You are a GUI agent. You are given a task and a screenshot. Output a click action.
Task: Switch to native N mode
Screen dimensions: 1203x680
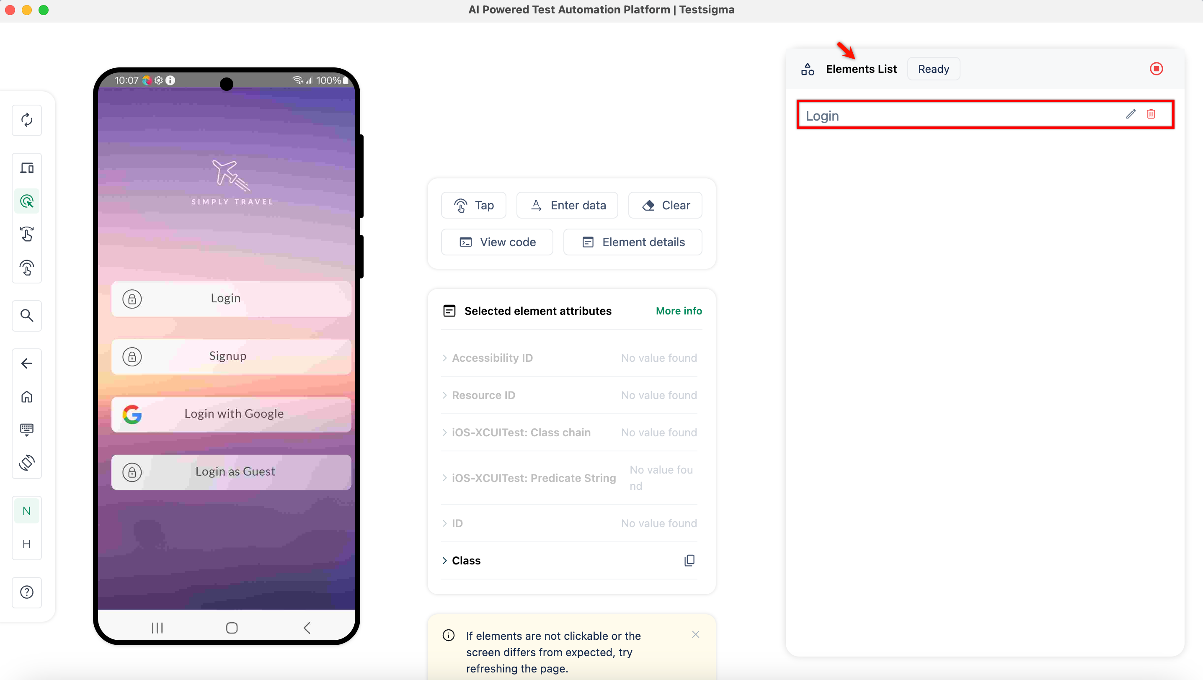point(27,511)
